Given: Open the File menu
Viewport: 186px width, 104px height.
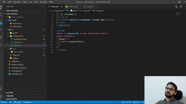Looking at the screenshot, I should tap(4, 2).
